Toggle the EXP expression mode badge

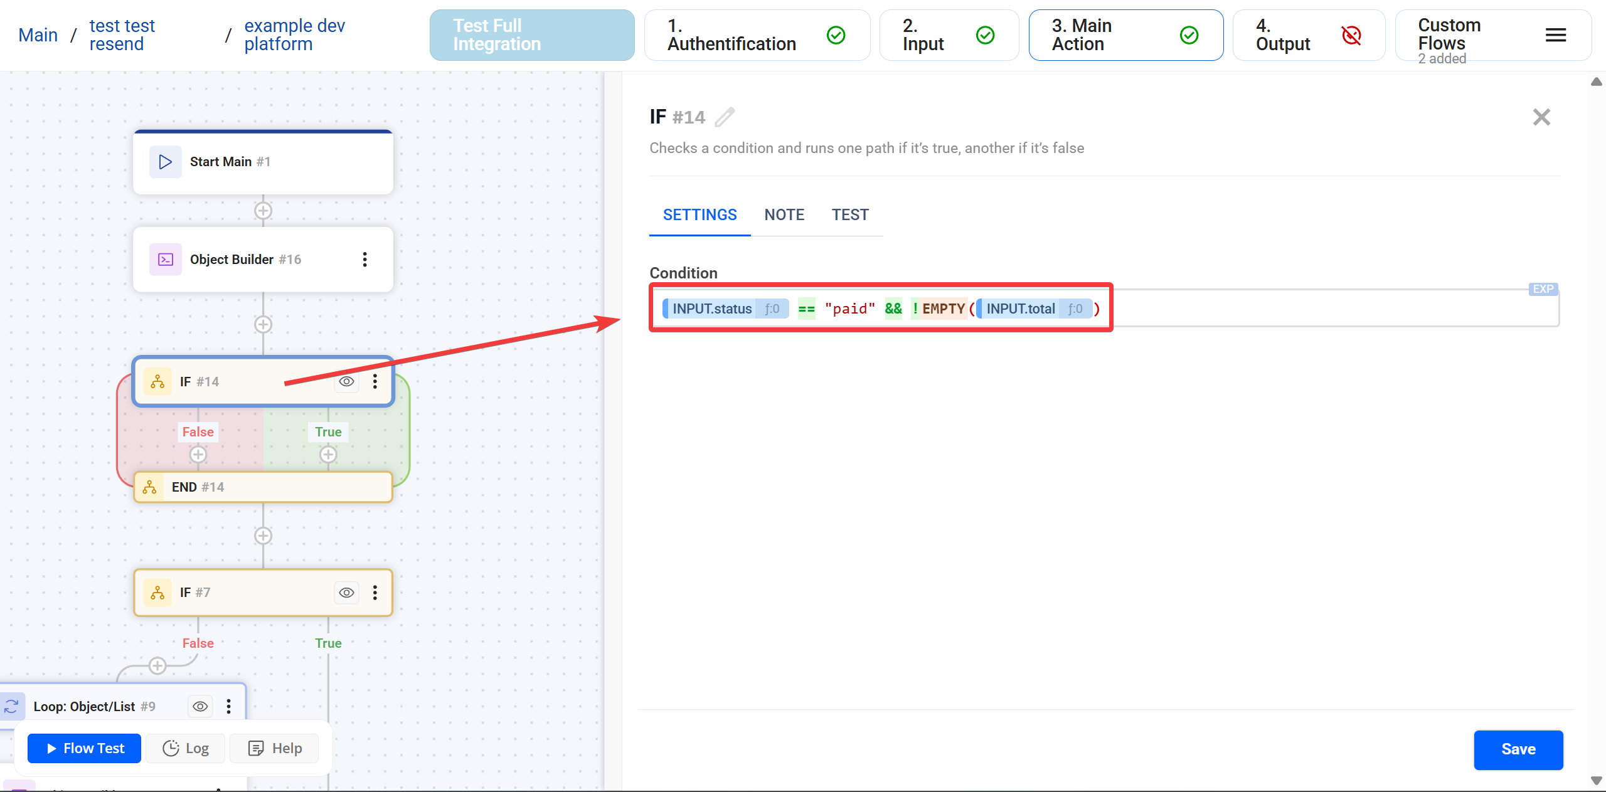[x=1543, y=289]
